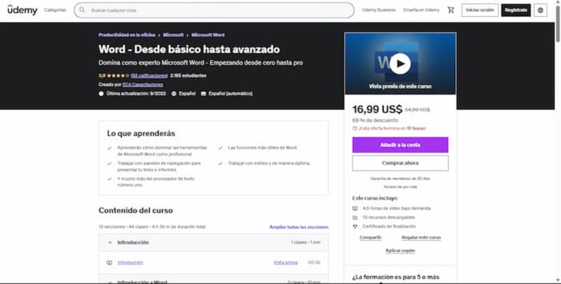This screenshot has width=561, height=284.
Task: Open the Categorías menu
Action: coord(55,10)
